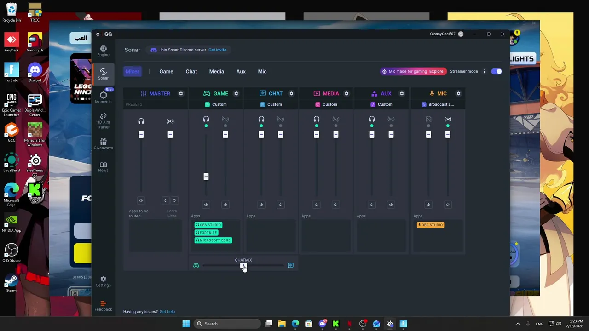Toggle AUX headphone monitoring icon
This screenshot has height=331, width=589.
tap(371, 119)
